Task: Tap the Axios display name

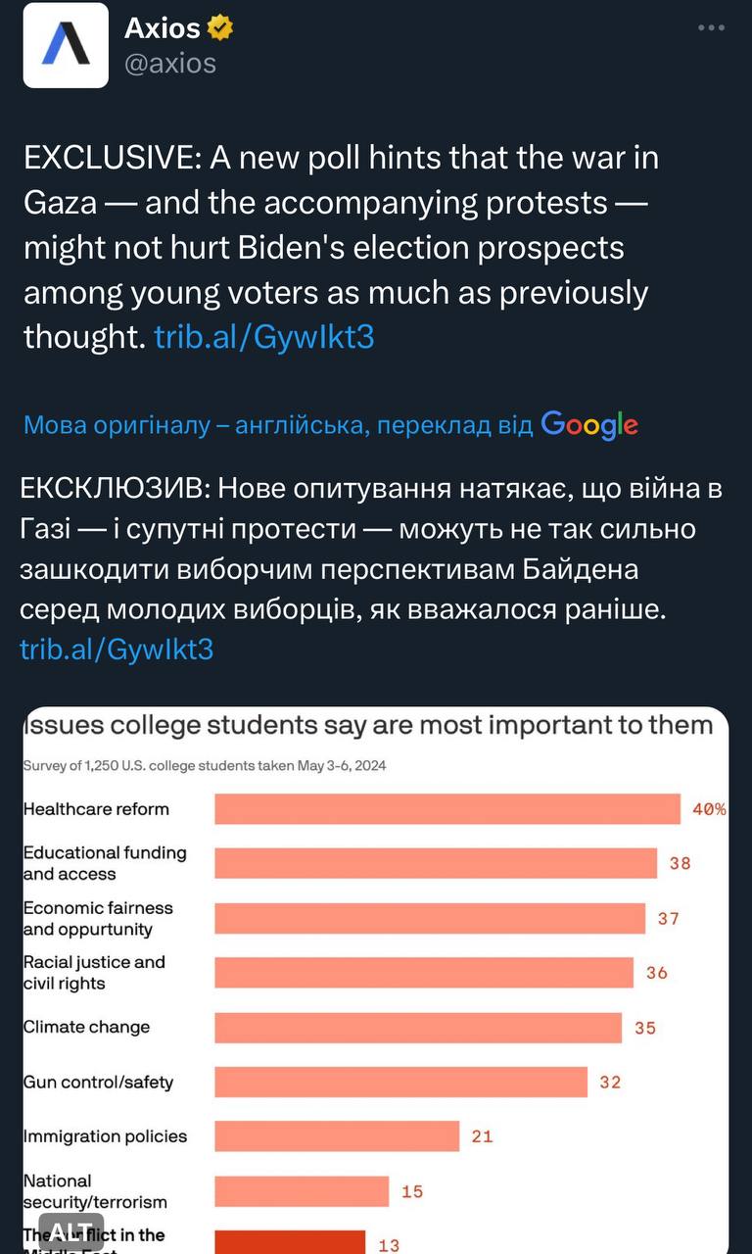Action: tap(162, 29)
